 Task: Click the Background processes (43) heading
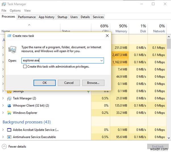(27, 122)
